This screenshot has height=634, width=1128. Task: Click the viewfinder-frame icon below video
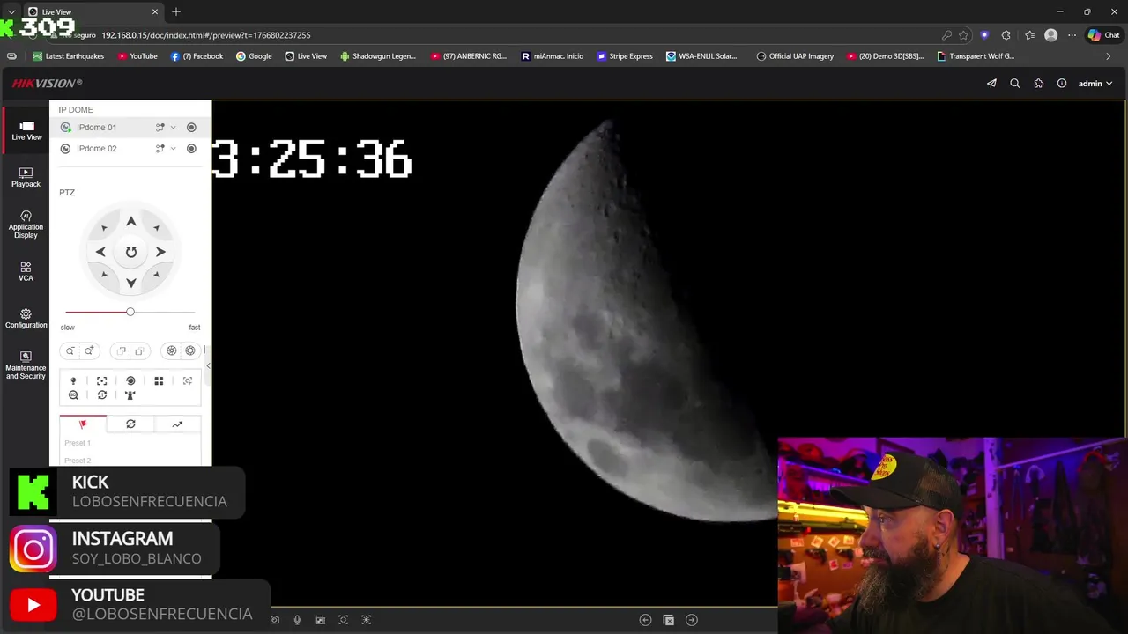point(344,620)
